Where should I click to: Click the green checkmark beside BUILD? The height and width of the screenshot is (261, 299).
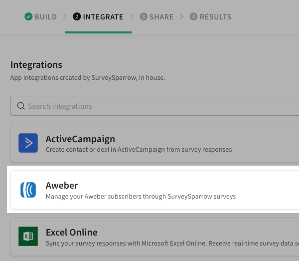coord(28,17)
